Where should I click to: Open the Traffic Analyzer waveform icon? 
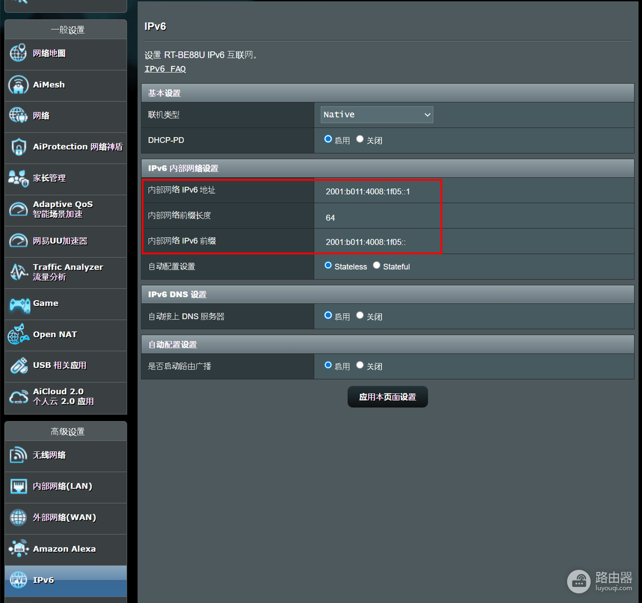tap(19, 272)
